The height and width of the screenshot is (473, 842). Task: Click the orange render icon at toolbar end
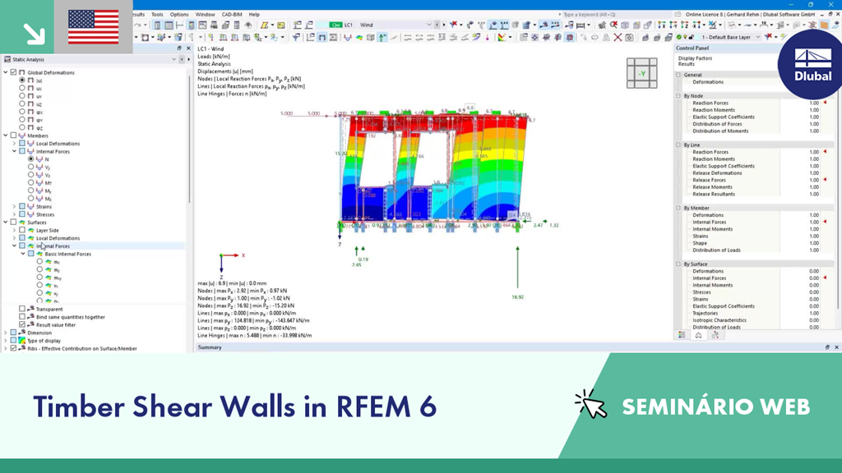tap(824, 25)
